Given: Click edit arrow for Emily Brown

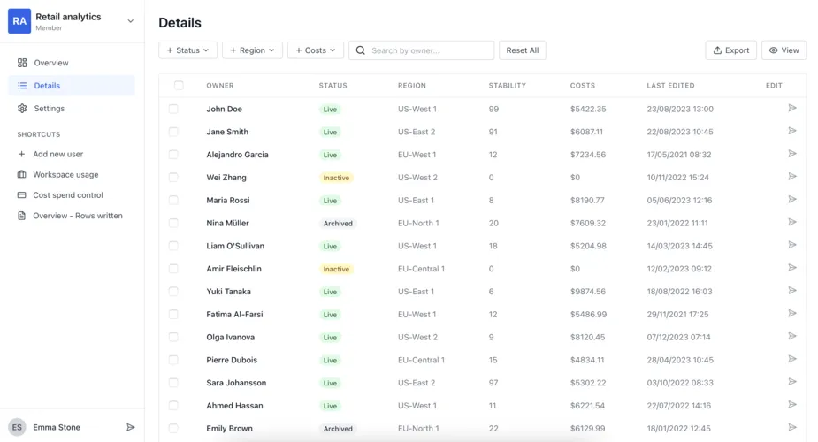Looking at the screenshot, I should point(792,427).
